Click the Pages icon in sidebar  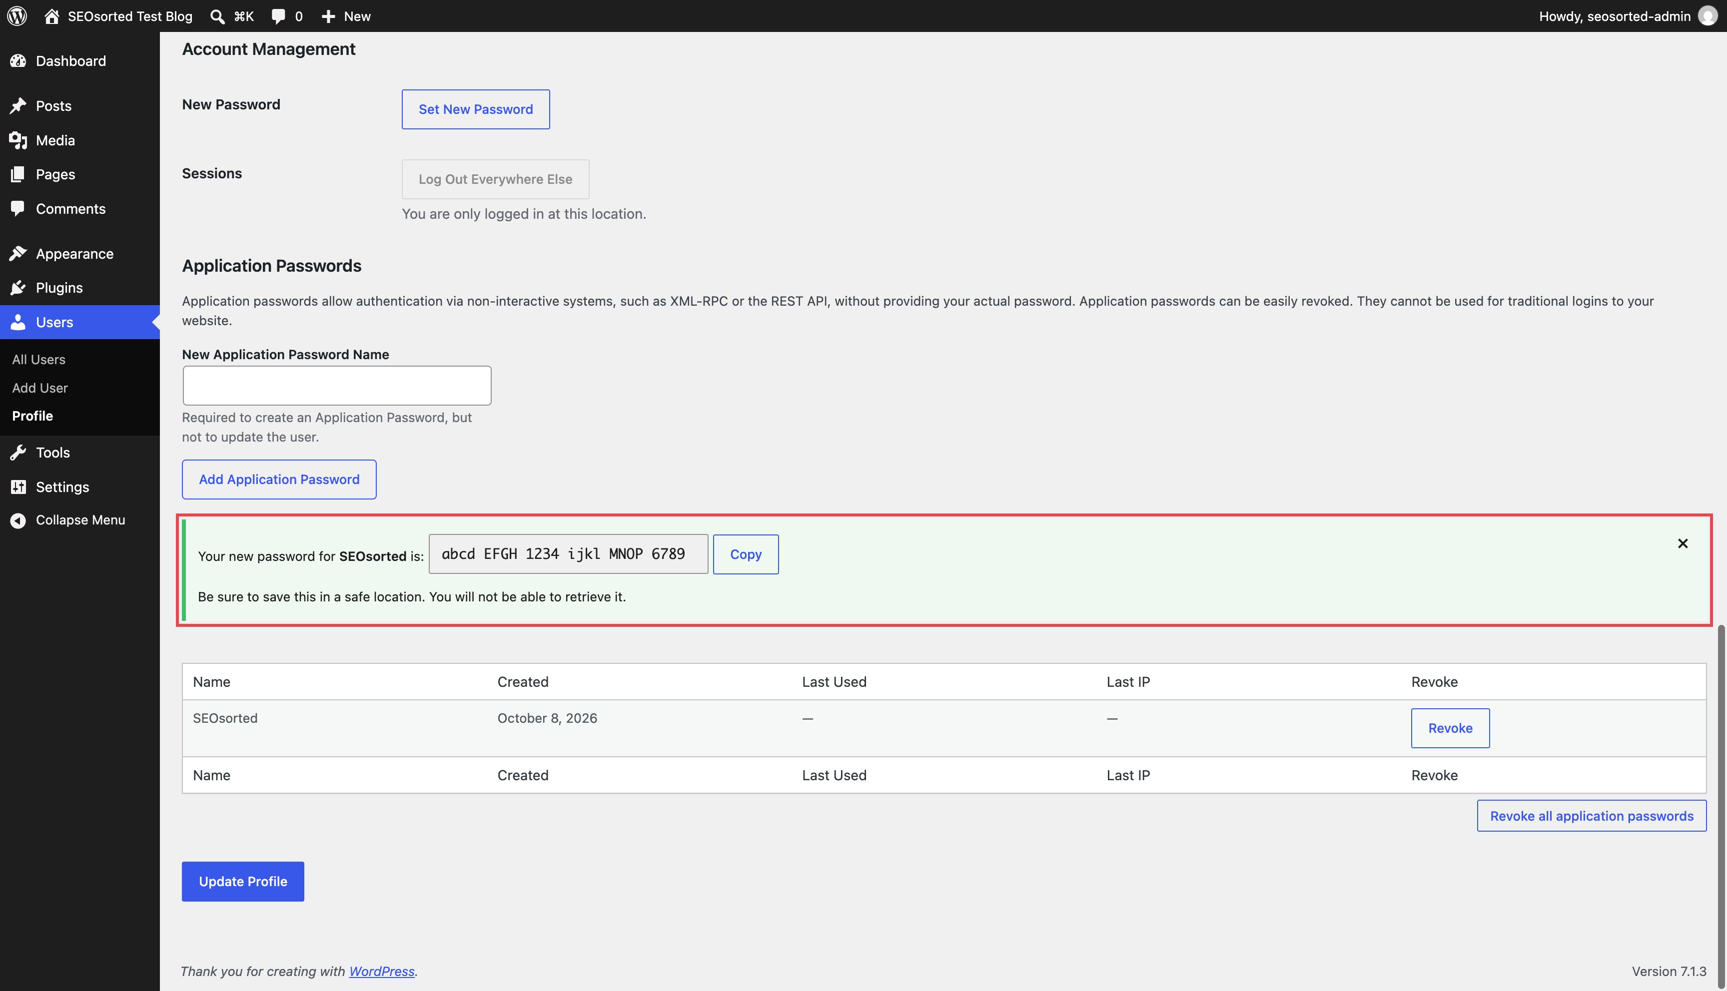[18, 174]
